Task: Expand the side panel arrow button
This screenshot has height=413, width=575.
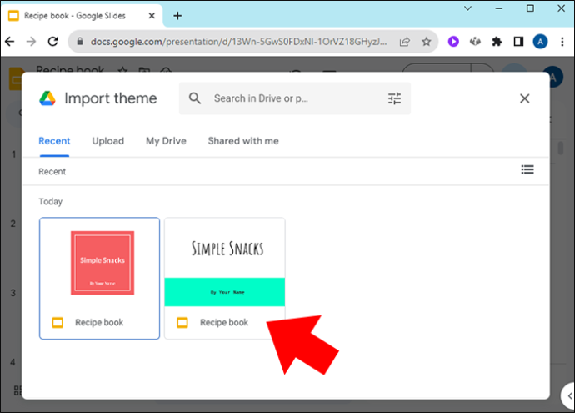Action: pos(569,395)
